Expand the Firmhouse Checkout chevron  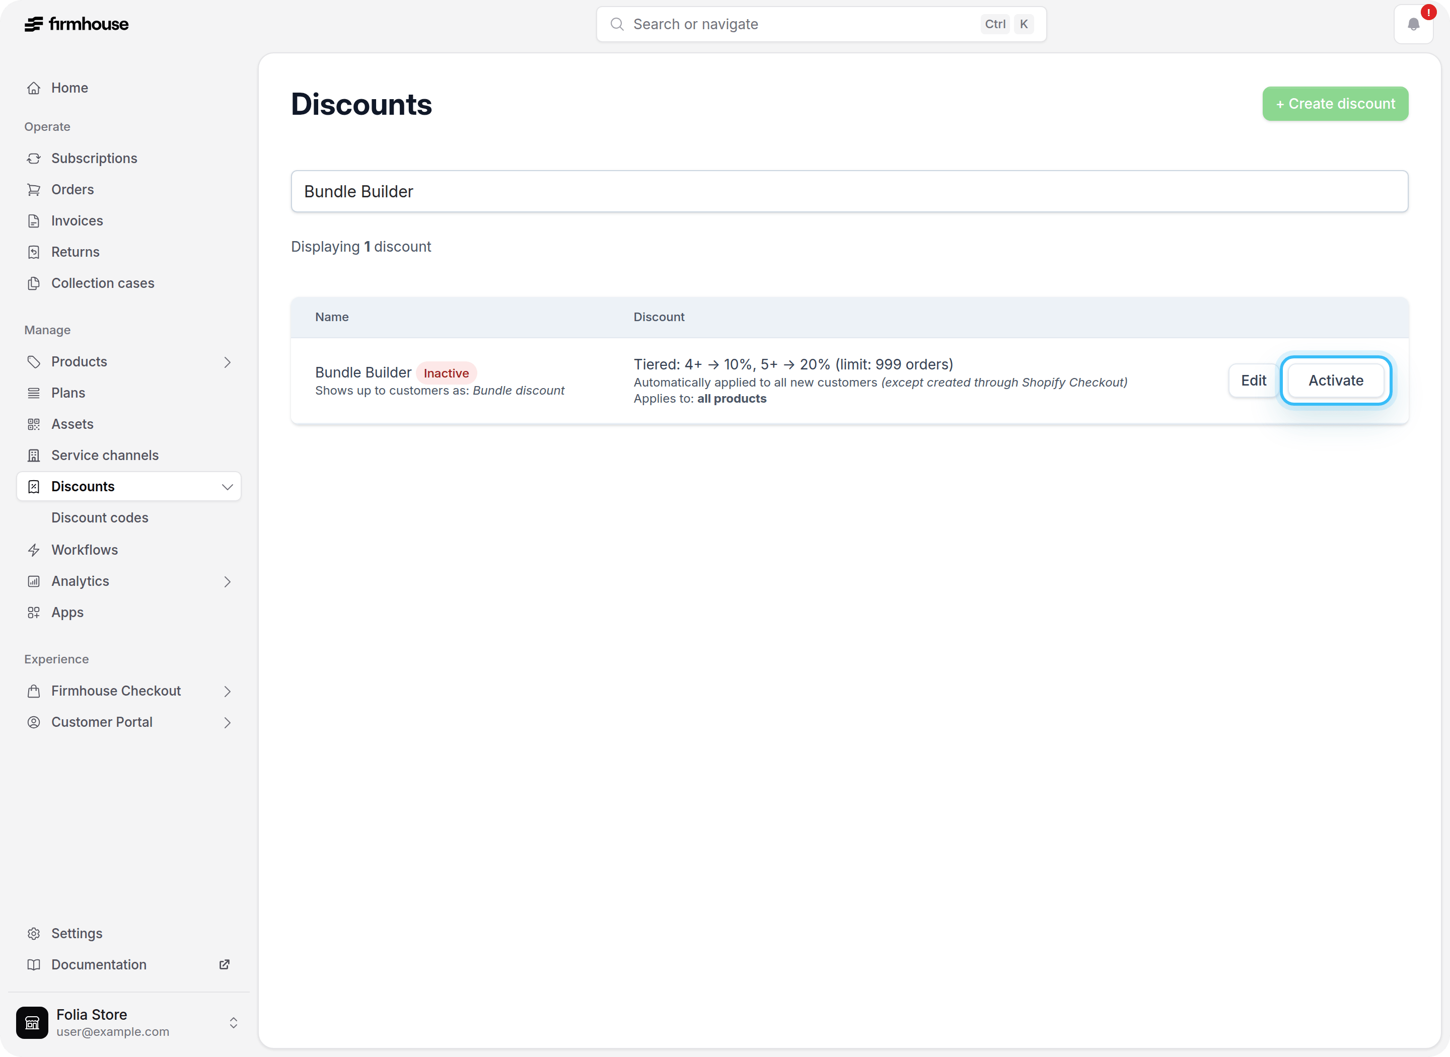(x=227, y=692)
